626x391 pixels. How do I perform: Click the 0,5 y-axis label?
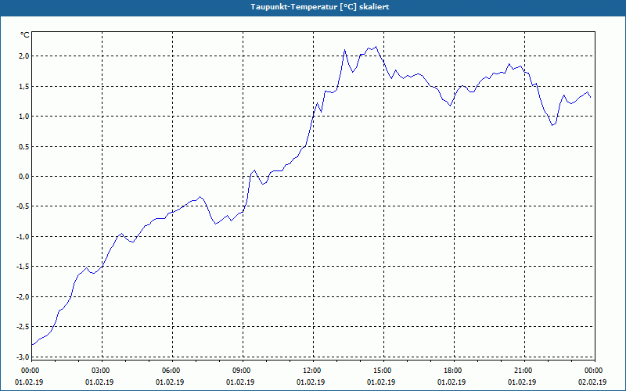point(24,146)
